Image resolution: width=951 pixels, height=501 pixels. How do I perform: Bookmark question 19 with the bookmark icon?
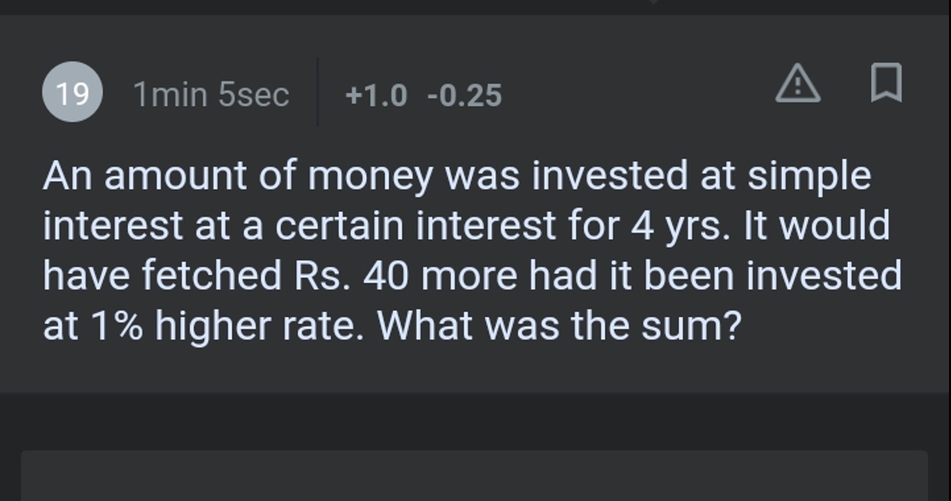tap(886, 82)
